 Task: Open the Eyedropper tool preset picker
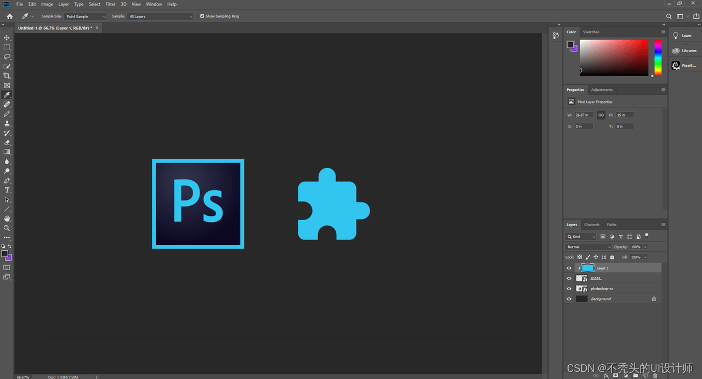(x=27, y=16)
